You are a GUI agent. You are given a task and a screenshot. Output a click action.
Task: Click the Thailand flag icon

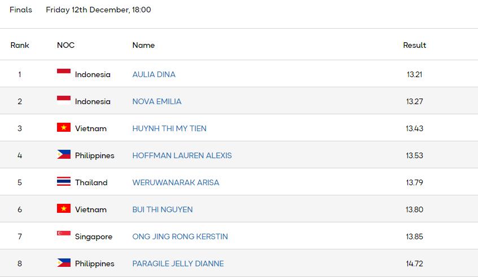[x=64, y=182]
